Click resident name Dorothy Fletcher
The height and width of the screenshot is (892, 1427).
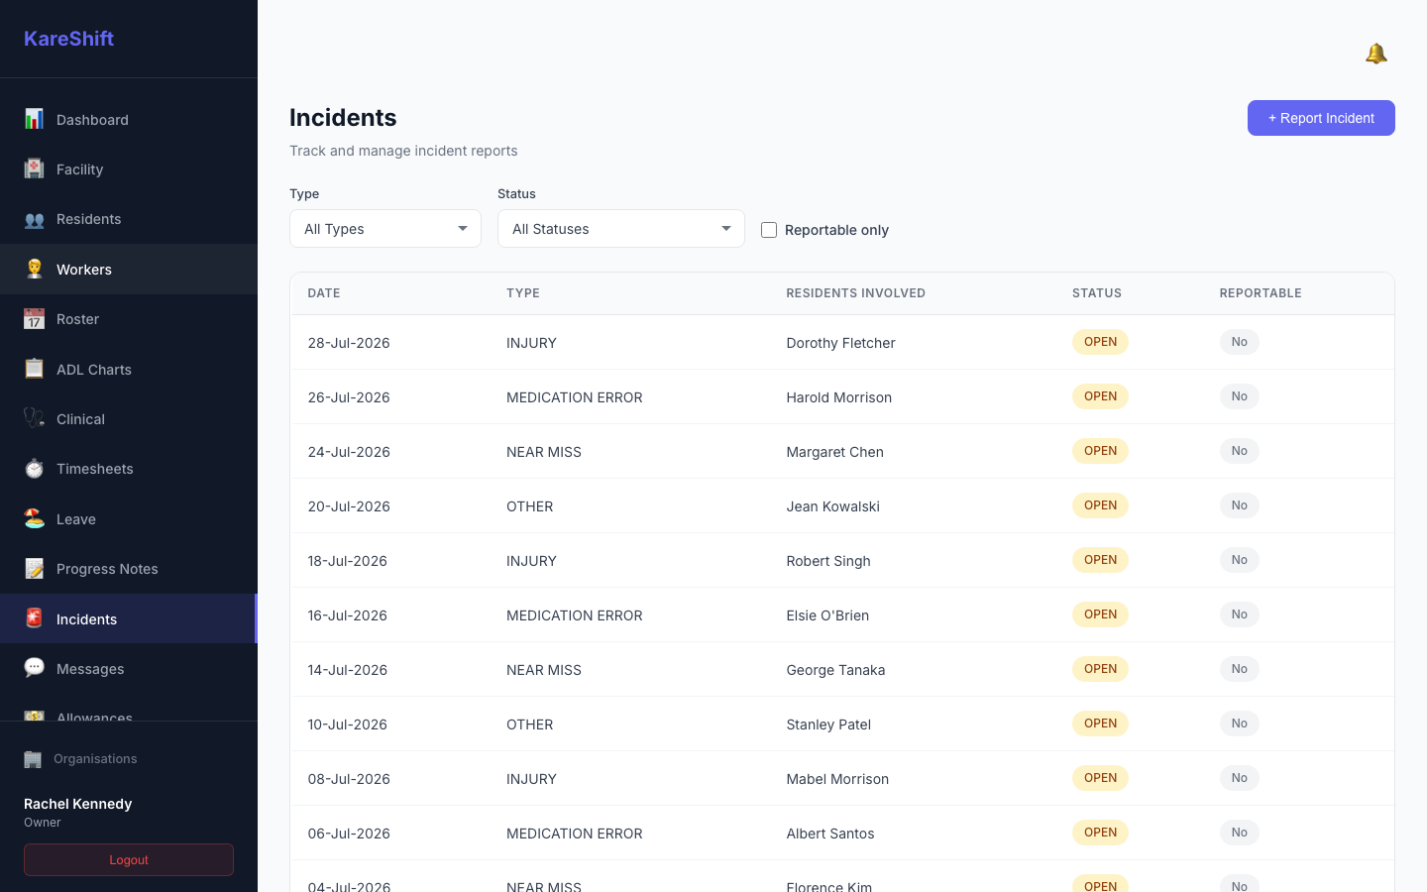pos(840,343)
